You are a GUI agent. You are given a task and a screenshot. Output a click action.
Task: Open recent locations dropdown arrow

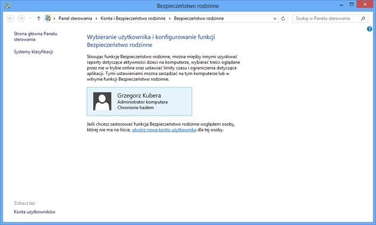click(x=30, y=18)
